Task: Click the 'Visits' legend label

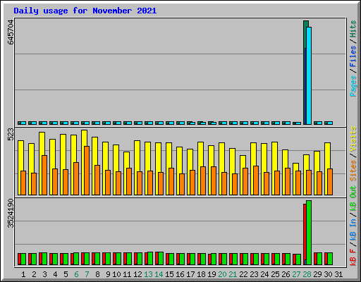Action: 353,139
